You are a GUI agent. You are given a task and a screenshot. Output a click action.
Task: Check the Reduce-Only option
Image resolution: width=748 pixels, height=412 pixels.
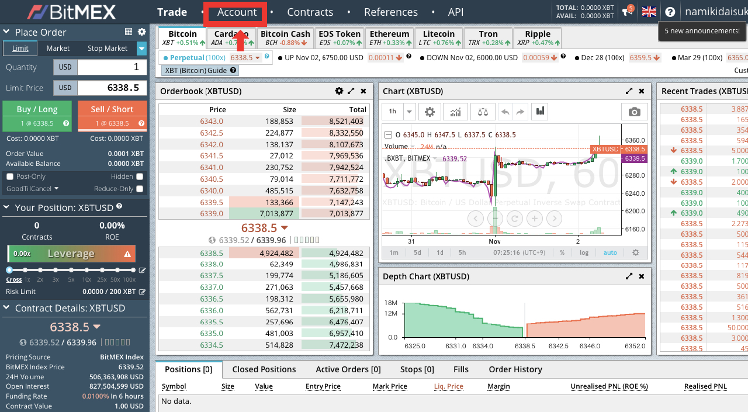point(140,189)
